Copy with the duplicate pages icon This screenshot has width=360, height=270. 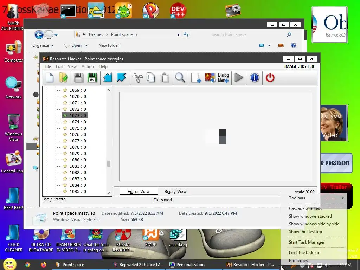click(x=151, y=78)
